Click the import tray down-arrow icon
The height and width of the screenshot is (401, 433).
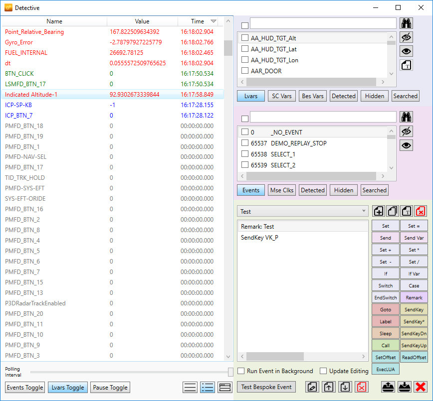pos(404,387)
